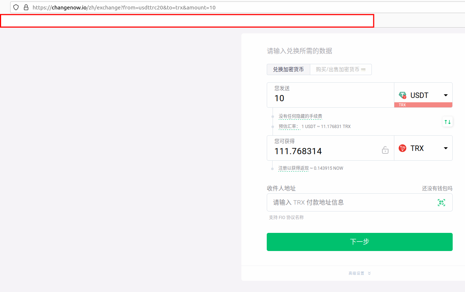Image resolution: width=465 pixels, height=292 pixels.
Task: Click the ~ 0.143915 NOW cashback text
Action: [327, 168]
